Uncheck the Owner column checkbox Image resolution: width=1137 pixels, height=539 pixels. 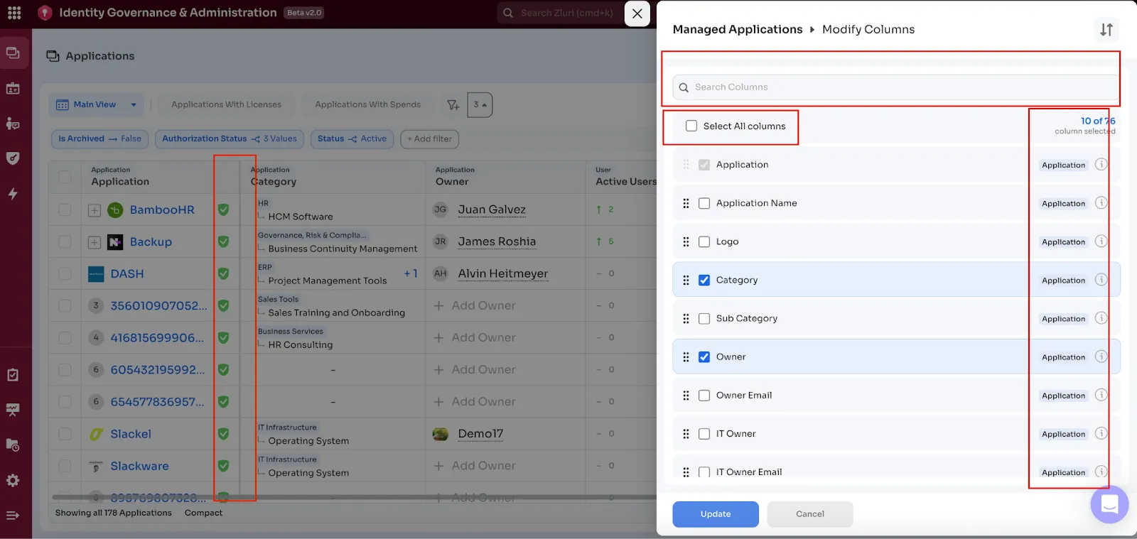point(704,356)
